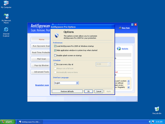
Task: Uncheck Load AntiSpyware Pro at Windows startup
Action: tap(55, 46)
